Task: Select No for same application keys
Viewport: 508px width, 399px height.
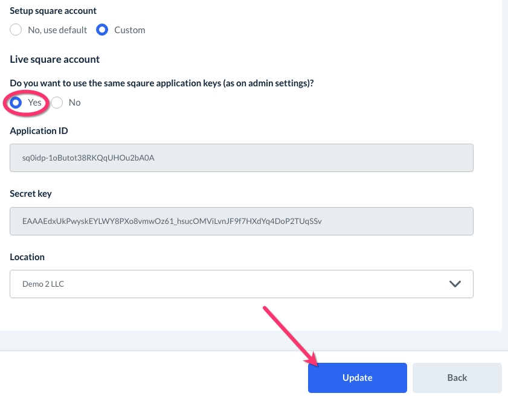Action: pyautogui.click(x=57, y=103)
